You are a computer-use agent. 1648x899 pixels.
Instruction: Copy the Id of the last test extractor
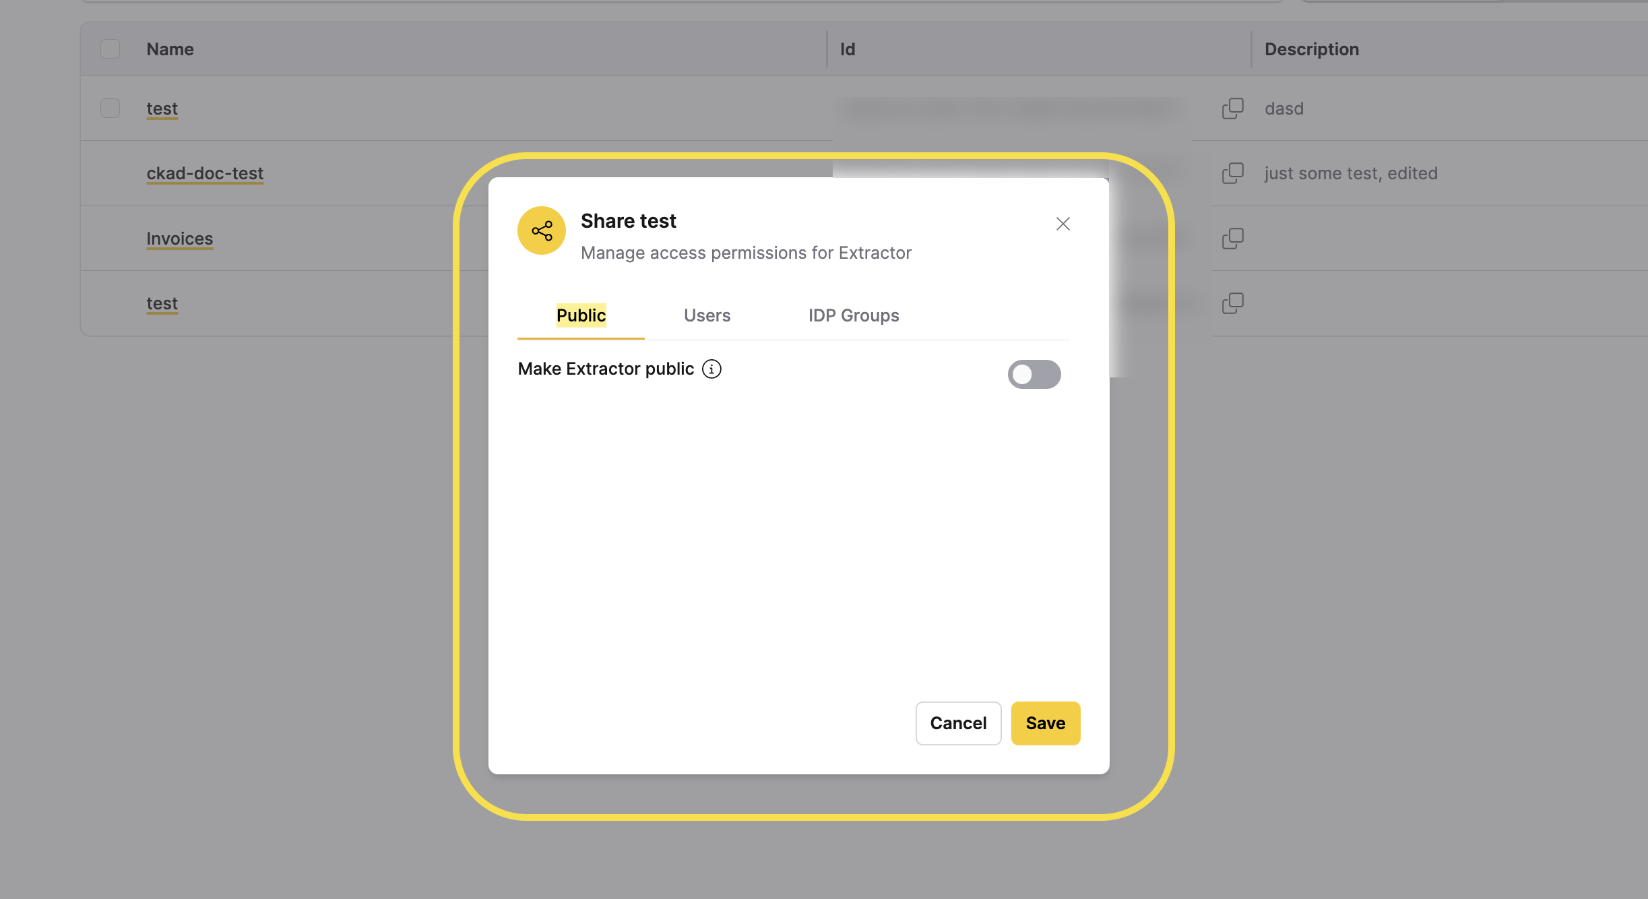coord(1233,303)
